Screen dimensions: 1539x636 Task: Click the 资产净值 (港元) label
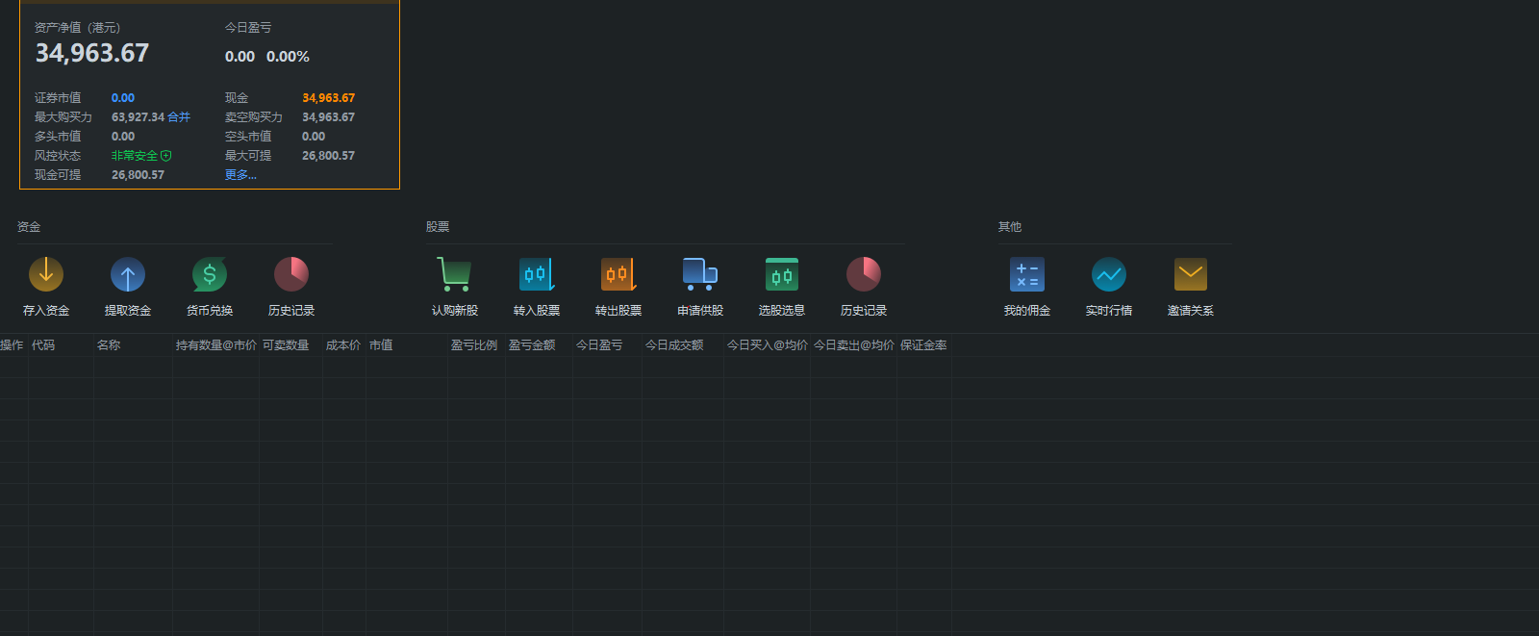(x=78, y=28)
